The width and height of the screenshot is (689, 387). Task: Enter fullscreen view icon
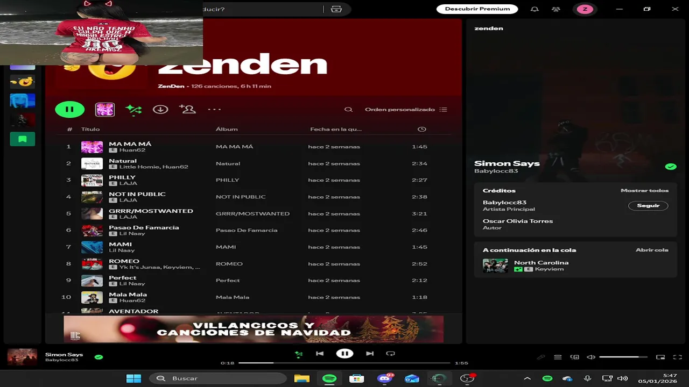[x=678, y=357]
